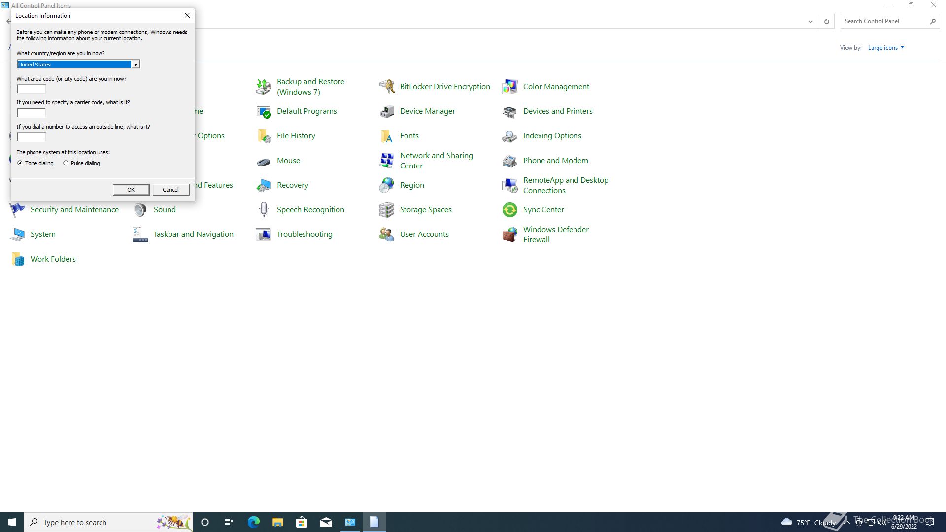
Task: Expand the address bar history dropdown
Action: click(810, 21)
